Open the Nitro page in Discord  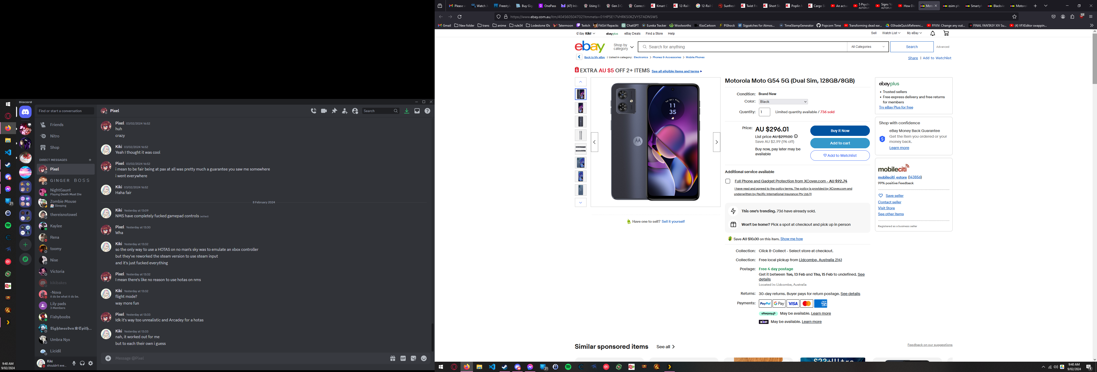(65, 136)
